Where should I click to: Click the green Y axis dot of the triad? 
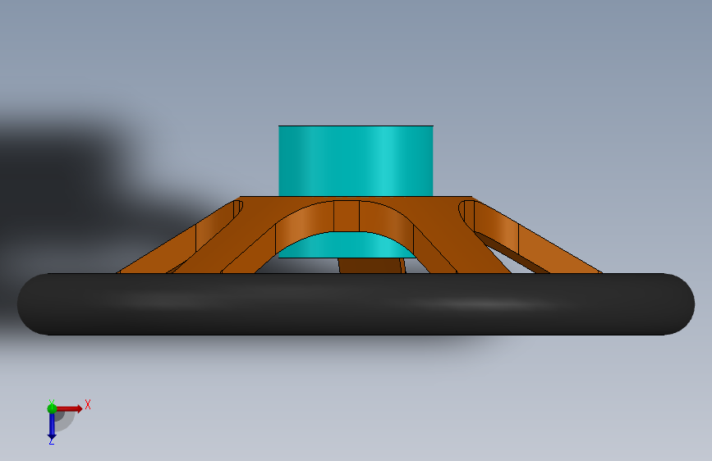click(52, 409)
